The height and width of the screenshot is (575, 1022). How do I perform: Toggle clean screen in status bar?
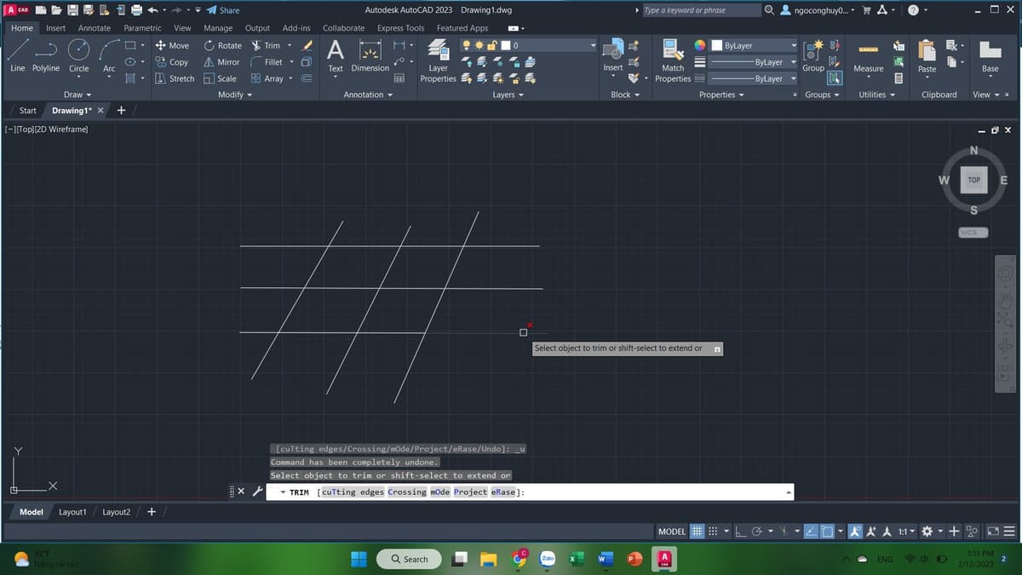993,532
